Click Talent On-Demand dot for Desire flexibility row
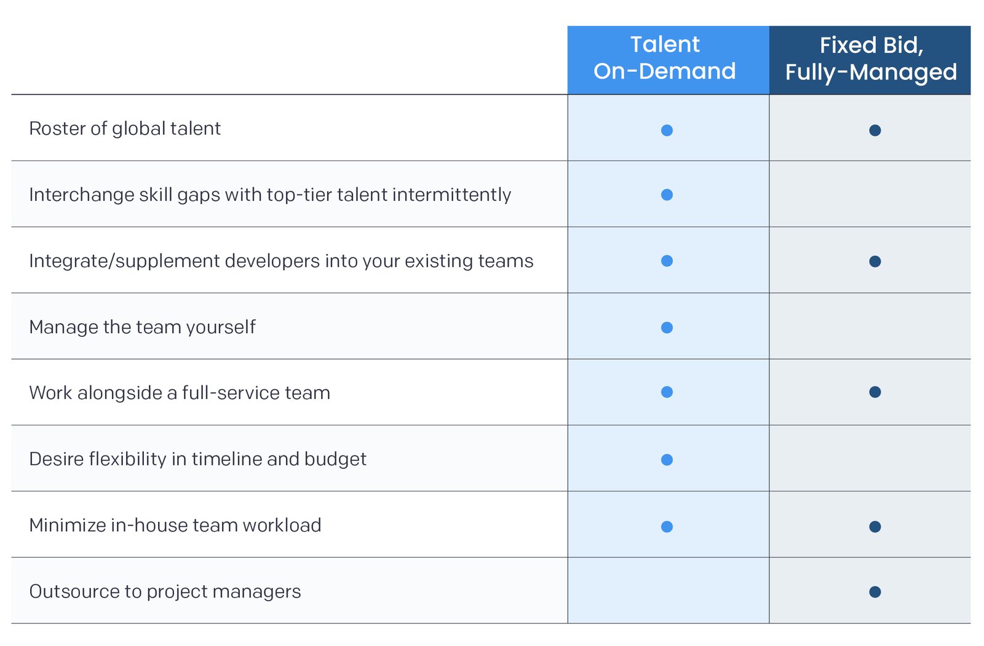Viewport: 984px width, 646px height. [667, 460]
